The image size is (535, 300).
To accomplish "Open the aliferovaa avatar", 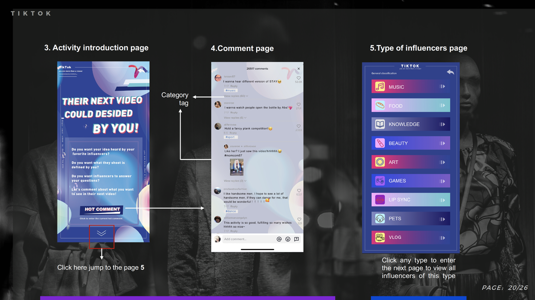I will [218, 126].
